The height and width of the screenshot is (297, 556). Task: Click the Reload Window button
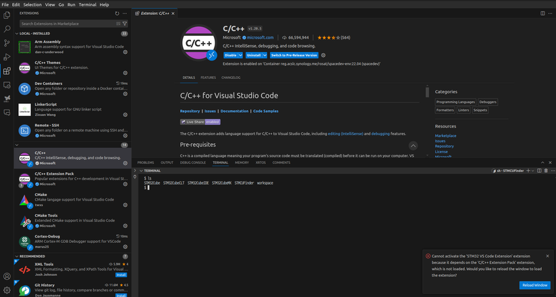(535, 286)
